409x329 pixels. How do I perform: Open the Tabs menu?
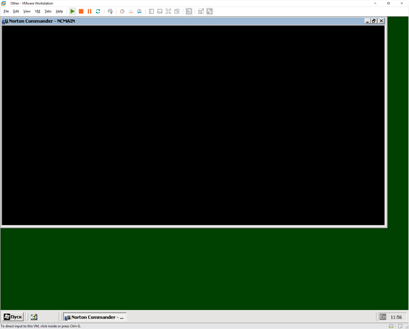point(48,11)
